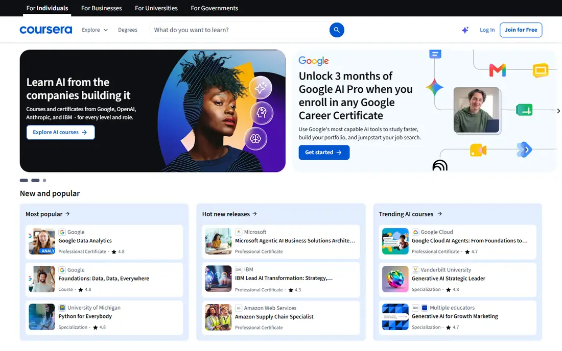Open the Degrees menu item
Image resolution: width=562 pixels, height=351 pixels.
coord(128,30)
